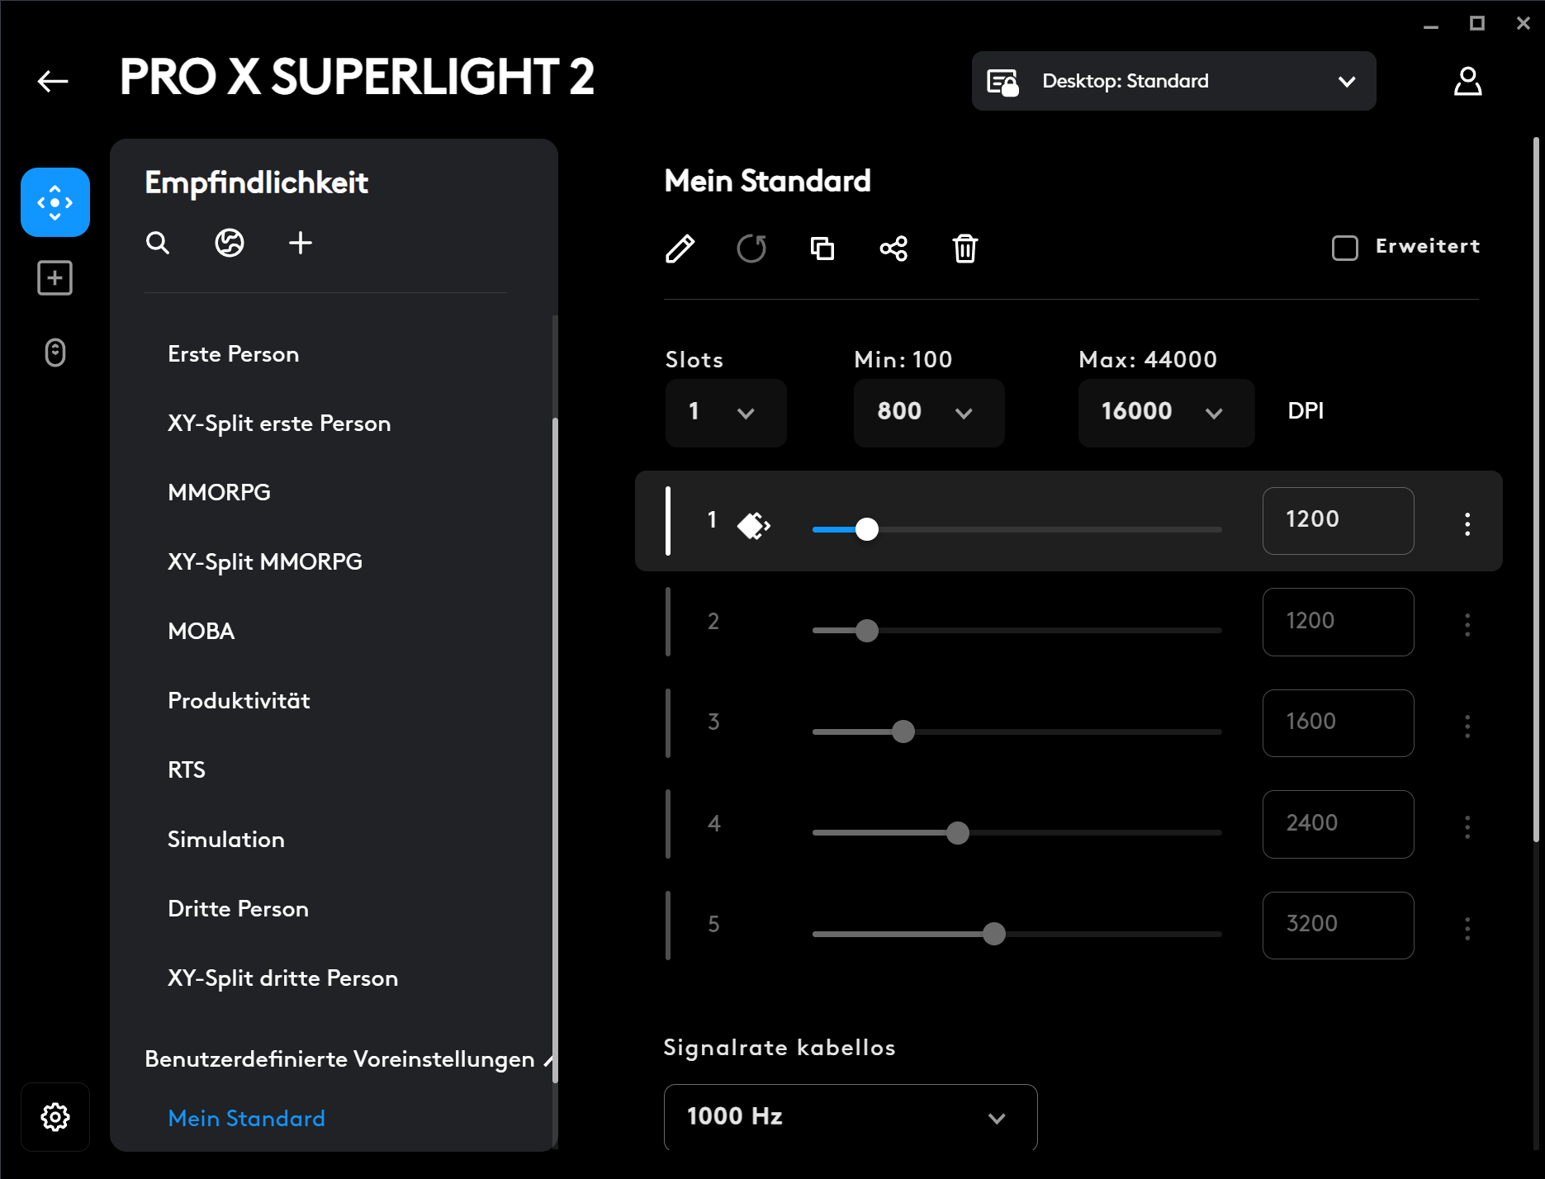Click the profile lock icon beside Desktop: Standard
Viewport: 1545px width, 1179px height.
point(1003,82)
